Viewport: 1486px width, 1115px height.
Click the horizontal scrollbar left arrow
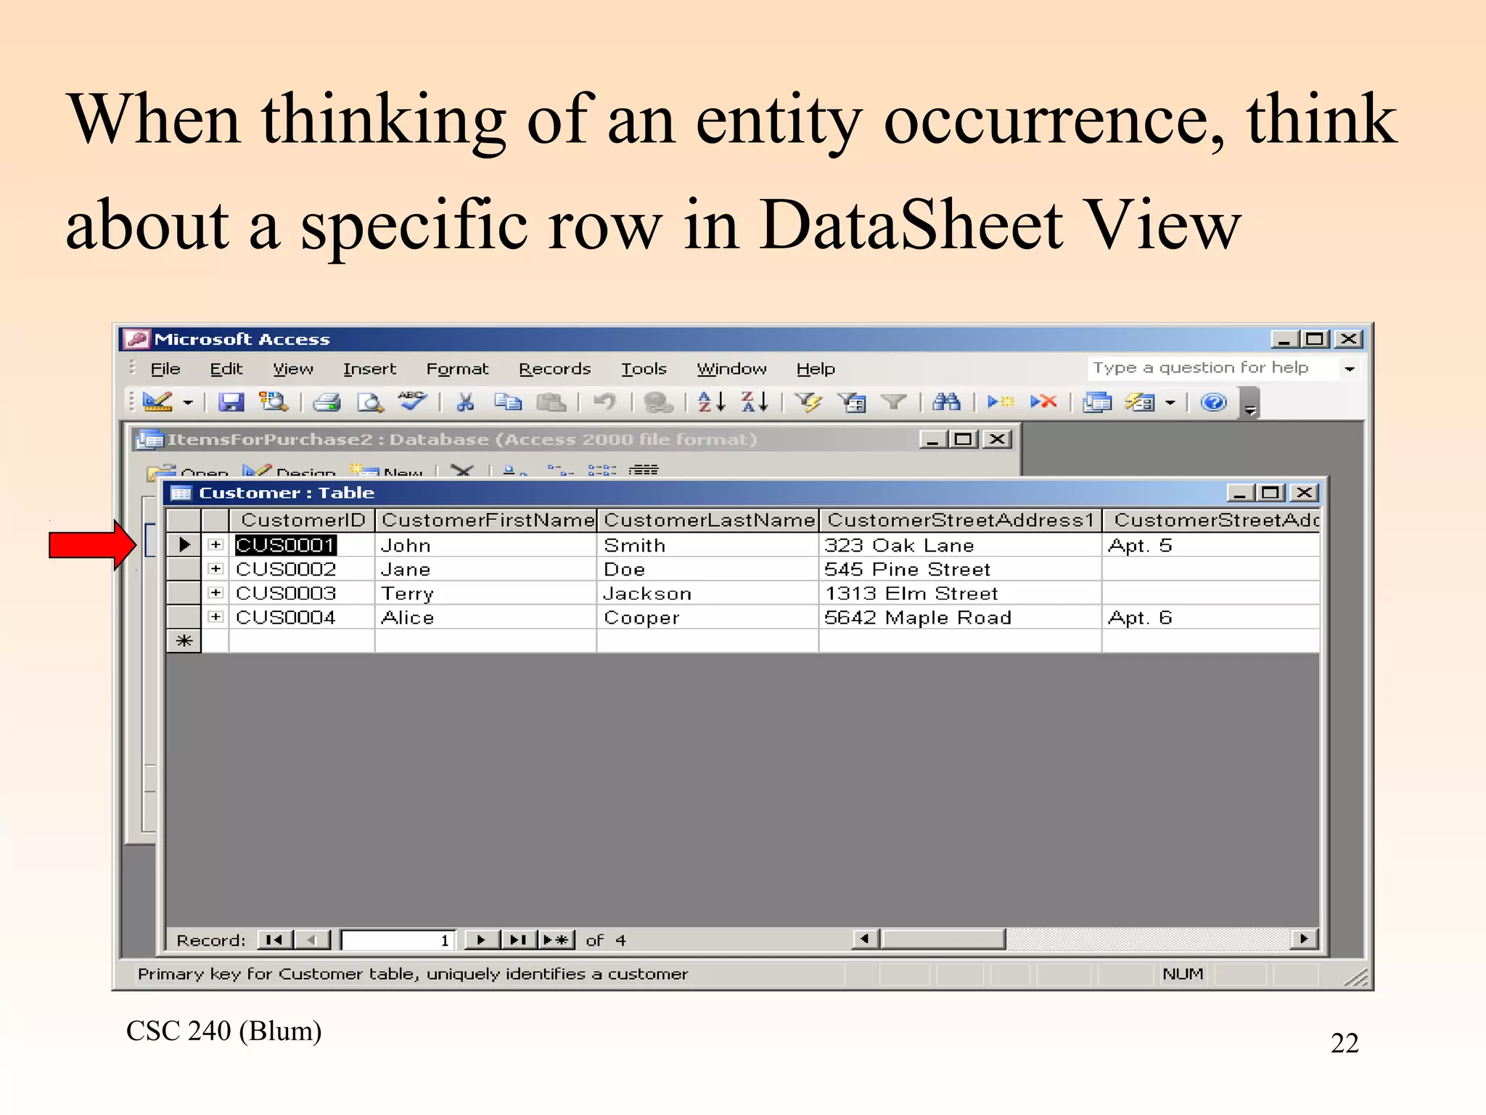tap(865, 939)
